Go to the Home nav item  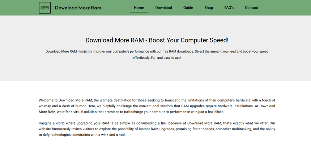(139, 8)
